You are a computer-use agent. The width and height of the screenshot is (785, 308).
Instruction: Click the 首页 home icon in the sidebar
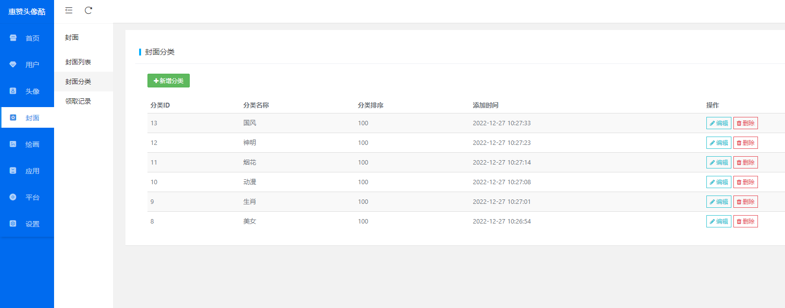coord(13,38)
